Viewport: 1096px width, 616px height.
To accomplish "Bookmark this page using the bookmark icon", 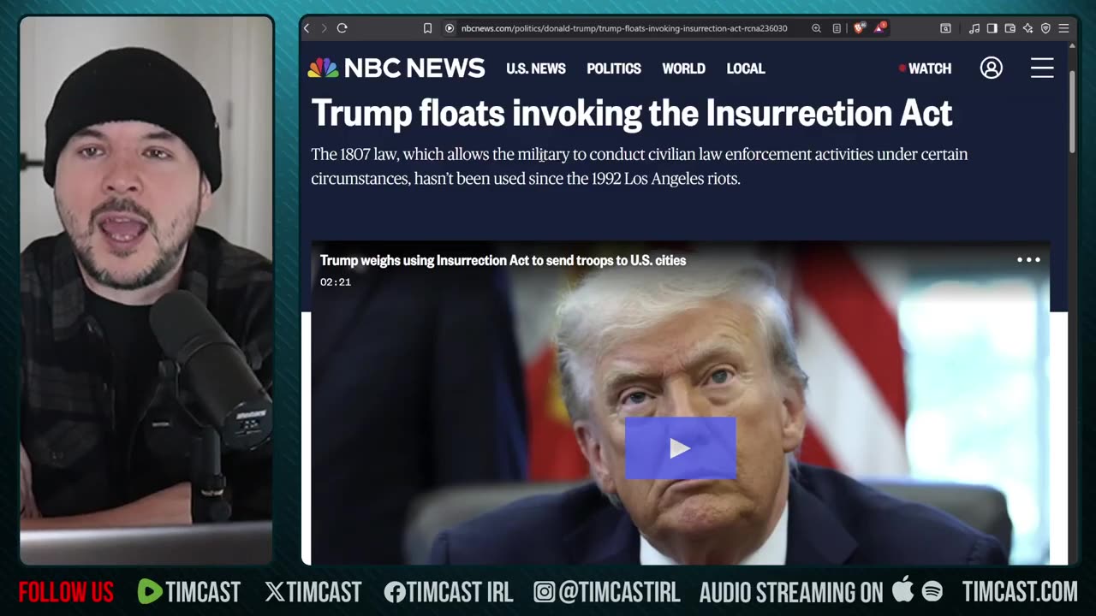I will point(427,28).
